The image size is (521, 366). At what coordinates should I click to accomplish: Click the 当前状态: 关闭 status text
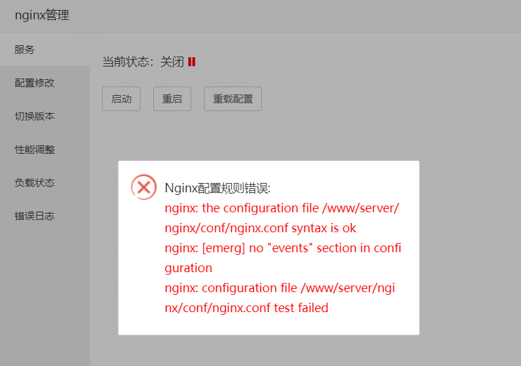click(143, 62)
